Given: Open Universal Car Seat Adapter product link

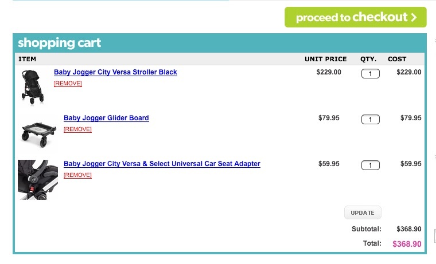Looking at the screenshot, I should coord(162,164).
